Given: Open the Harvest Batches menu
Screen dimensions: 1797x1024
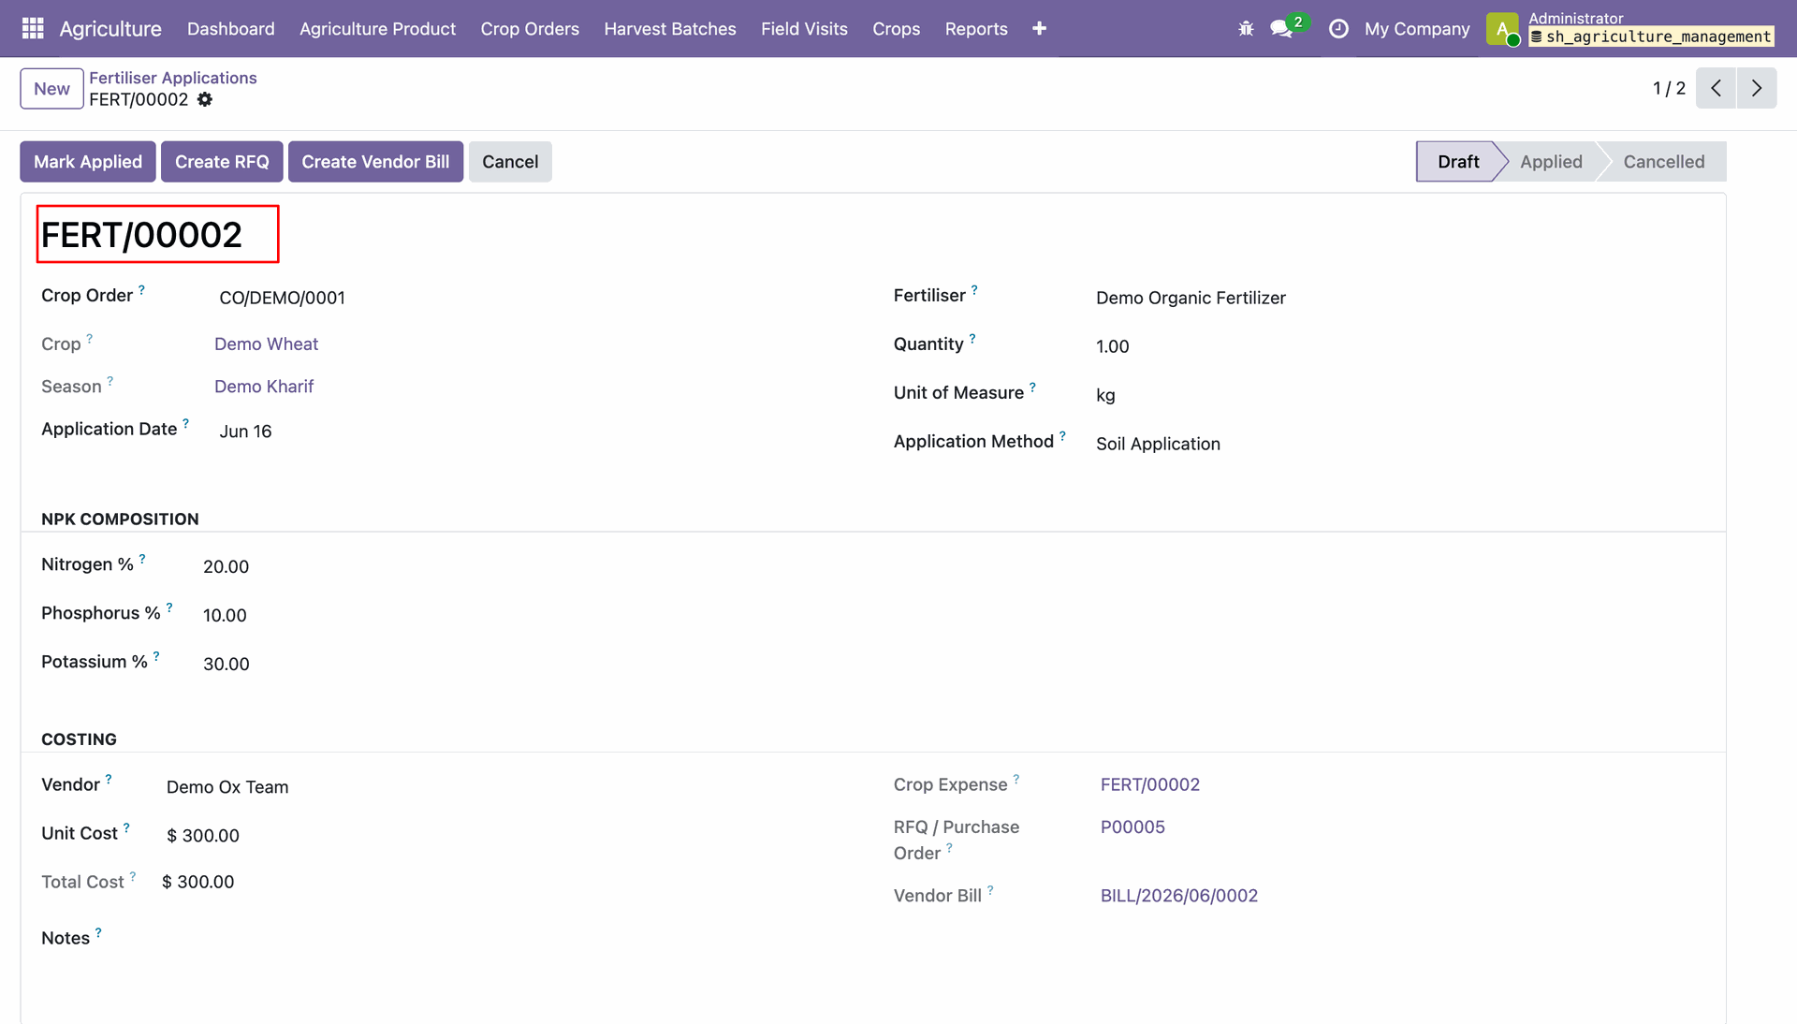Looking at the screenshot, I should (x=670, y=29).
